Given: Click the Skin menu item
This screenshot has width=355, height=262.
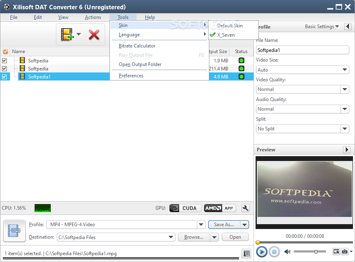Looking at the screenshot, I should 159,25.
